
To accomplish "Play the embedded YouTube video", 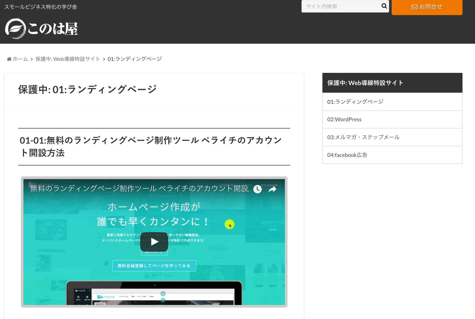I will (154, 242).
